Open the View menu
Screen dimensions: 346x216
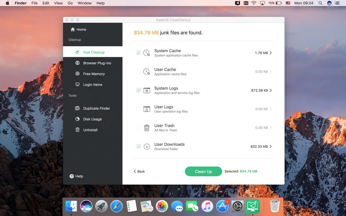click(x=58, y=3)
